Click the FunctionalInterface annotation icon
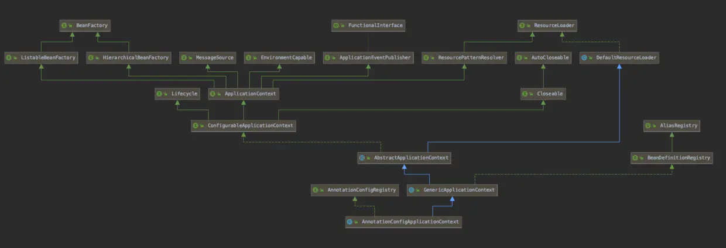The width and height of the screenshot is (726, 248). [336, 26]
